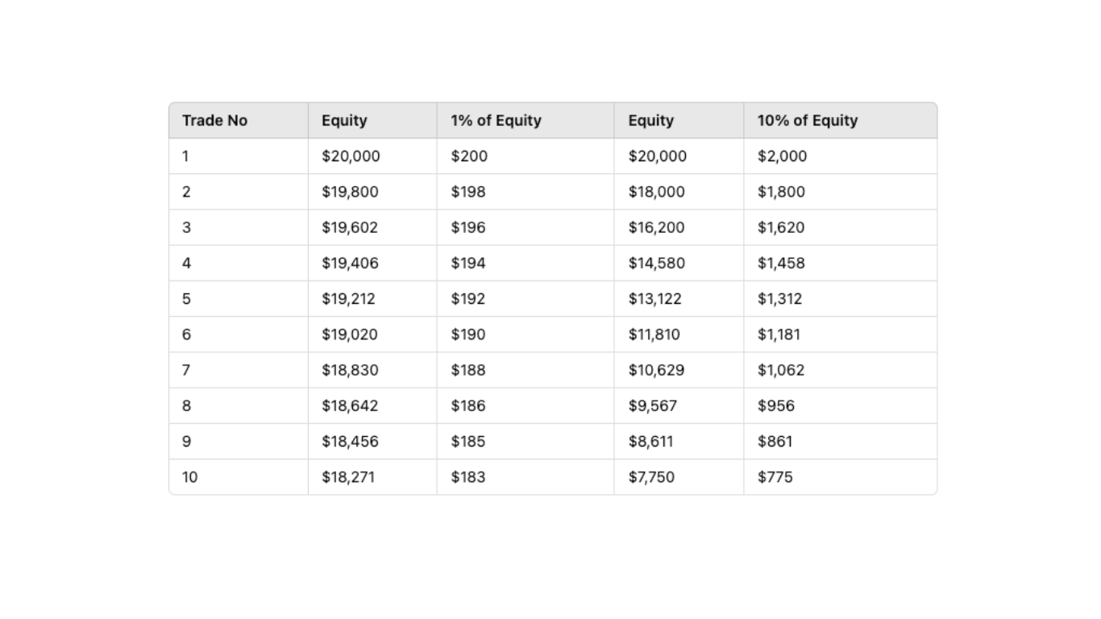The height and width of the screenshot is (619, 1101).
Task: Select the "10% of Equity" column header
Action: coord(807,121)
